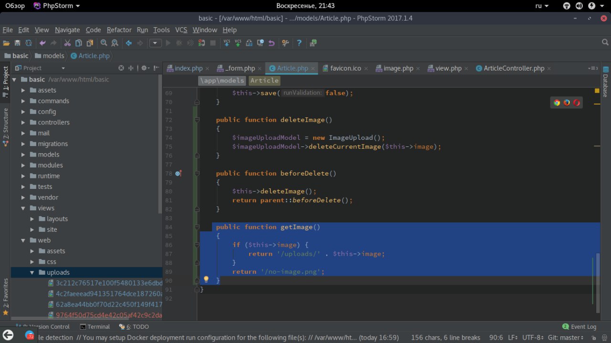Open the VCS menu

point(181,30)
